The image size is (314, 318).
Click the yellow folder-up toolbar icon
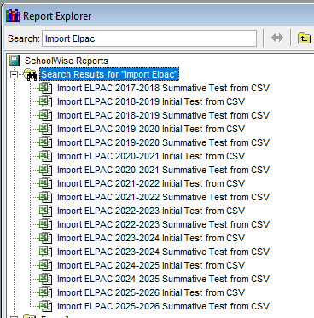tap(304, 38)
